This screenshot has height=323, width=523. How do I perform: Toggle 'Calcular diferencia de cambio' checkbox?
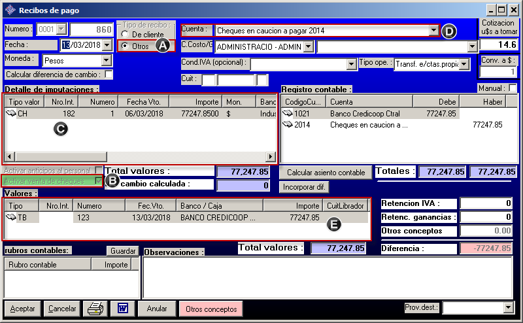tap(109, 75)
